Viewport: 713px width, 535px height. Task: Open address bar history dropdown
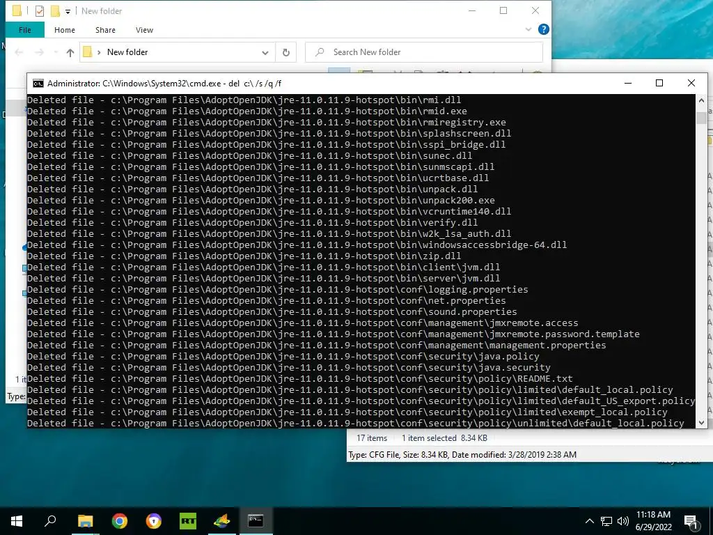[265, 52]
